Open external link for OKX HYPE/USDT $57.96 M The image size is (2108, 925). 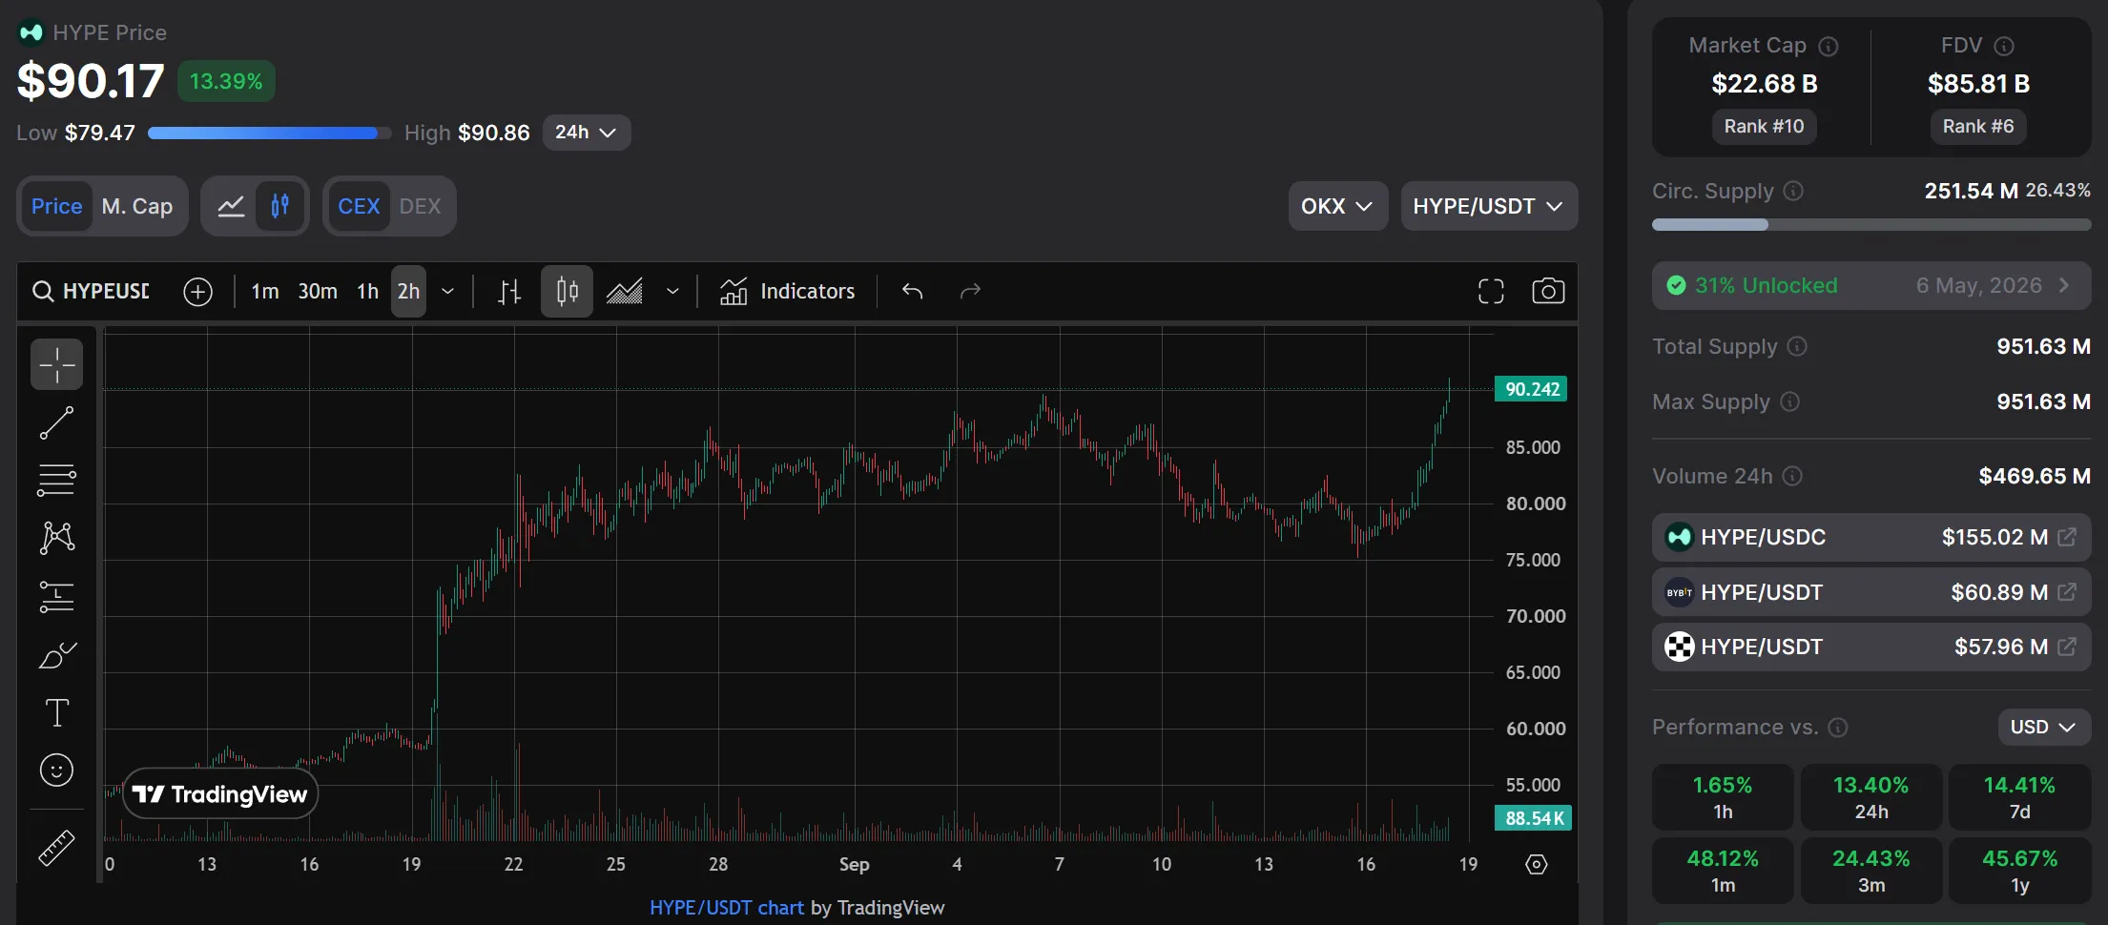(2067, 647)
